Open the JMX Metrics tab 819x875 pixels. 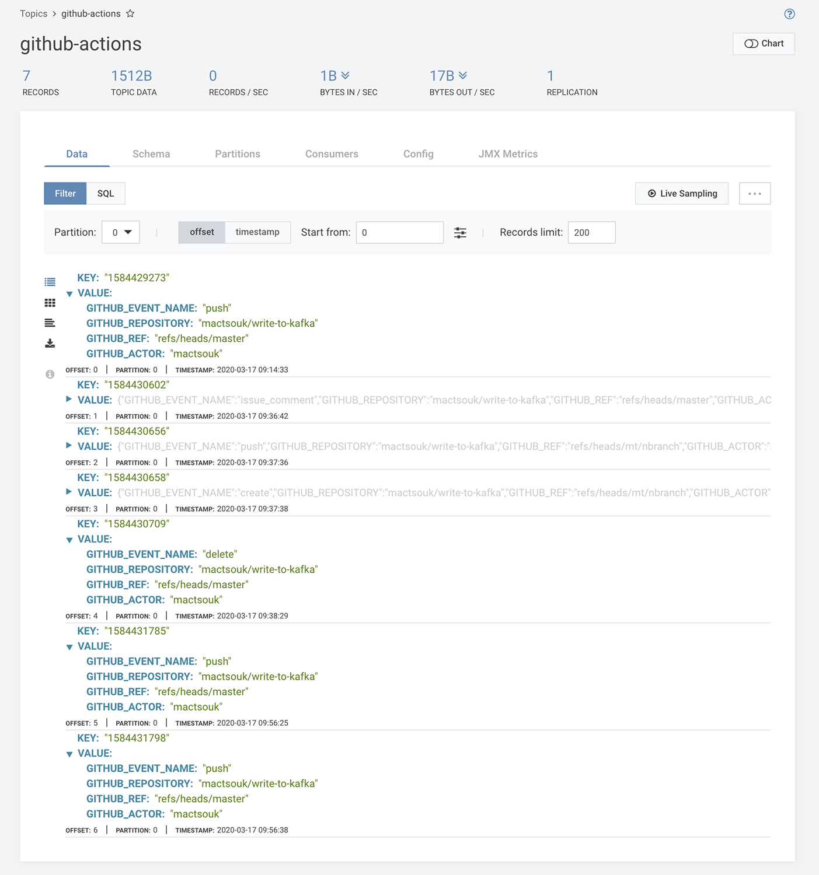tap(508, 154)
